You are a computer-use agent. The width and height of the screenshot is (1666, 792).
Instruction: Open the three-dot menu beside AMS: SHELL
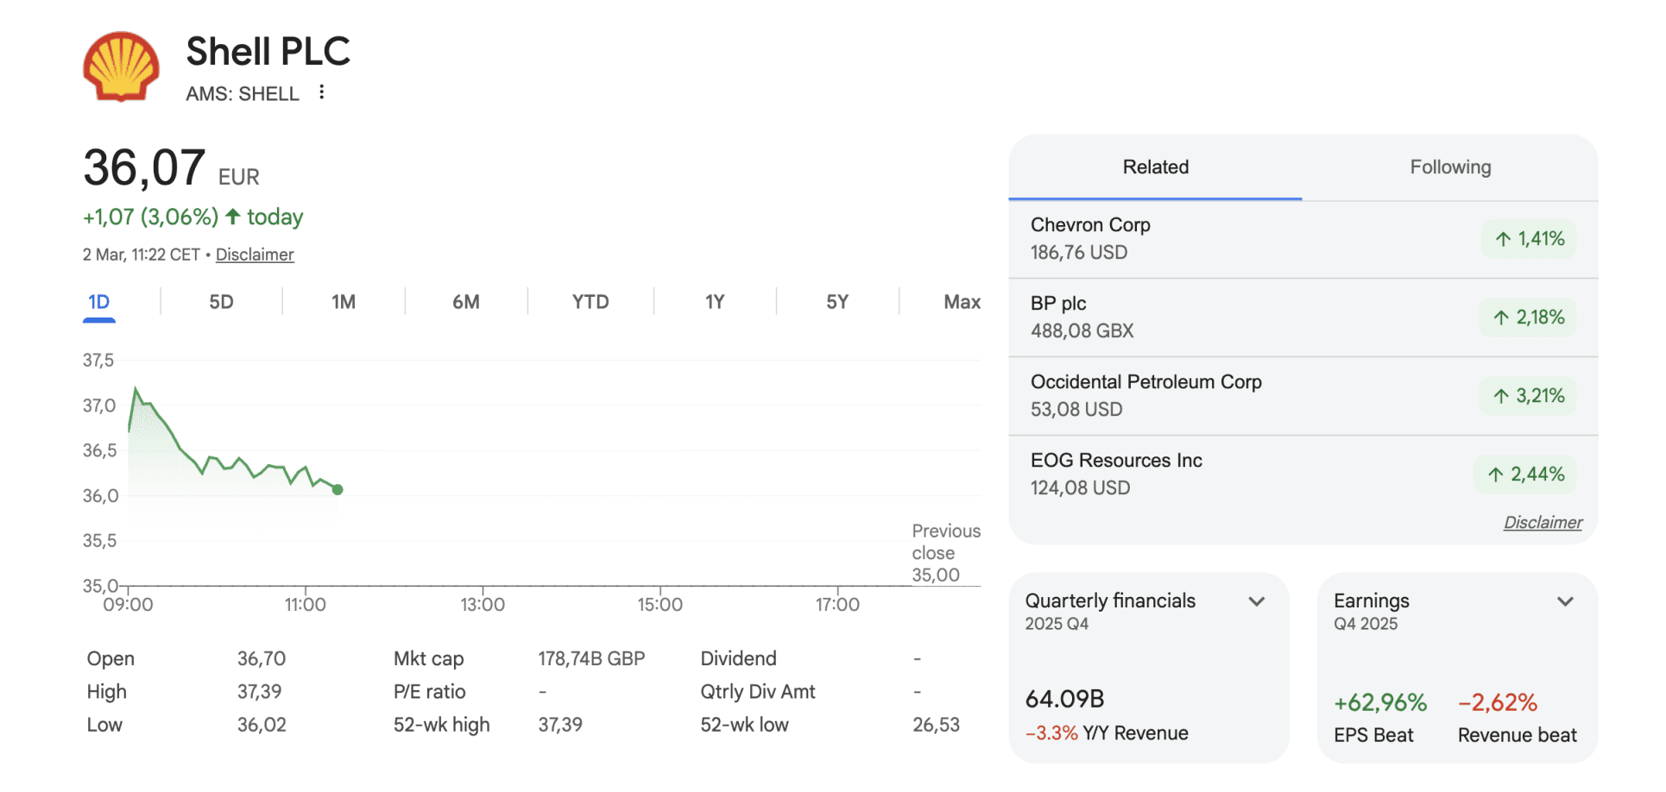click(x=321, y=92)
